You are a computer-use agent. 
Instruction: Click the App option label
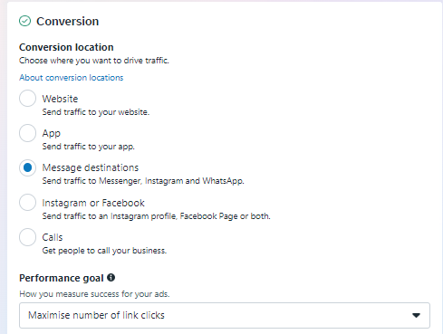(x=52, y=133)
